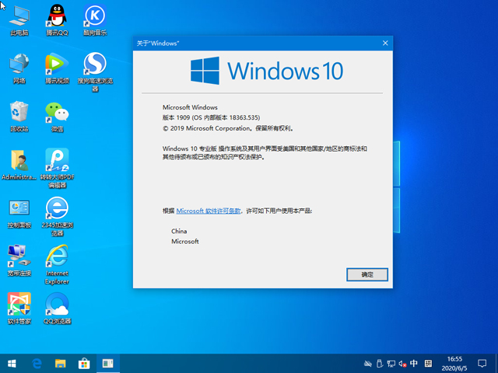Image resolution: width=498 pixels, height=373 pixels.
Task: Select the 控制面板 desktop icon
Action: point(19,214)
